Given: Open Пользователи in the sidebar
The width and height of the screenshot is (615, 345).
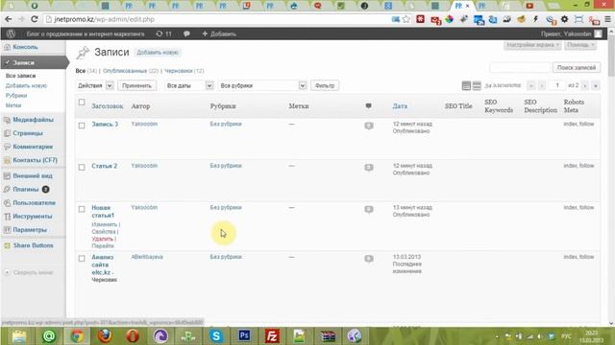Looking at the screenshot, I should point(35,202).
